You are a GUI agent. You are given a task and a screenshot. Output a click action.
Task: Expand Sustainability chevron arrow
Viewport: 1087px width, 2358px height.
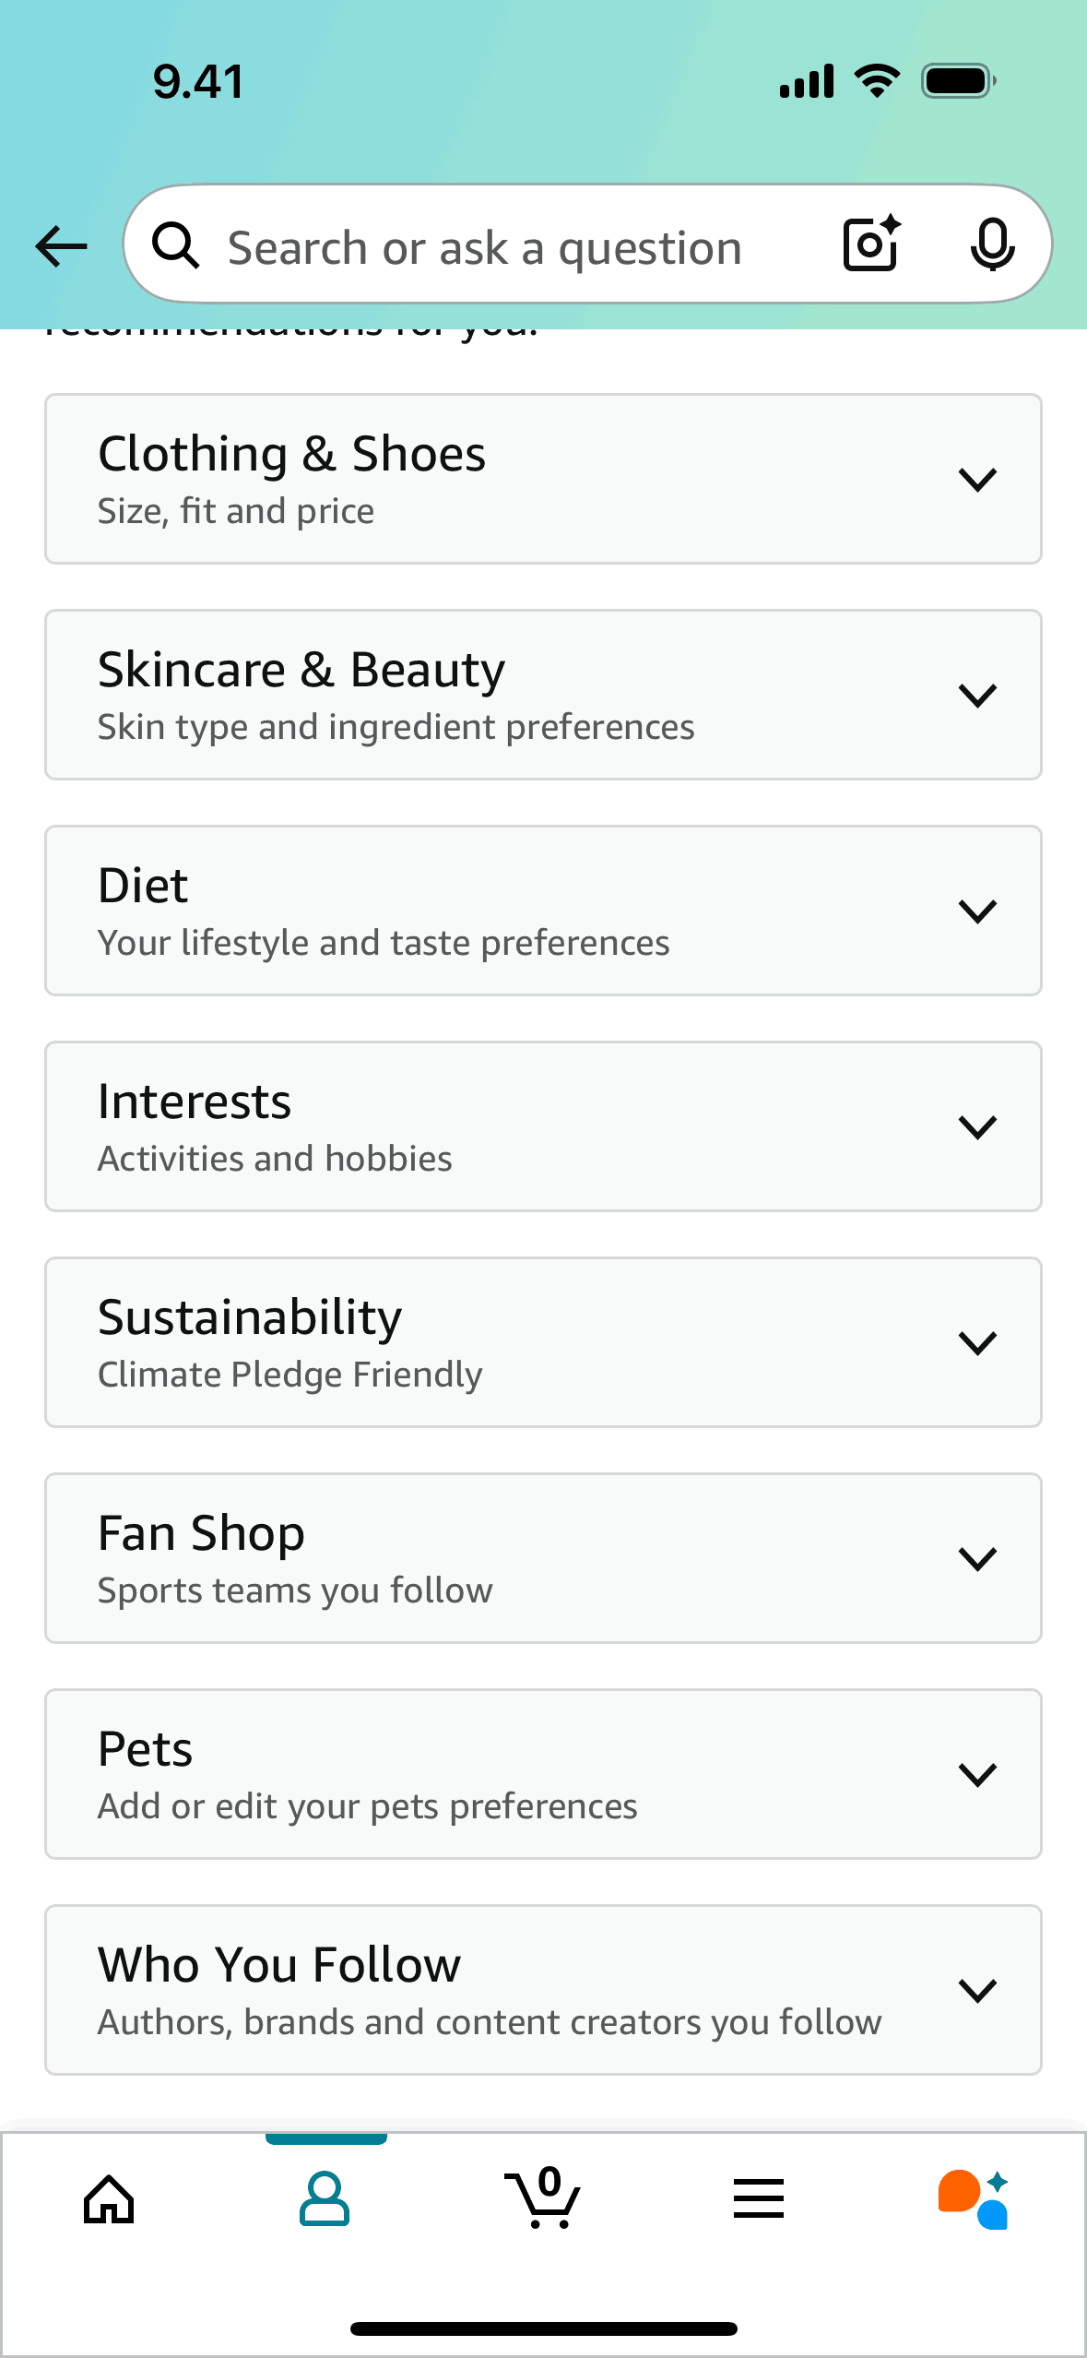(977, 1343)
